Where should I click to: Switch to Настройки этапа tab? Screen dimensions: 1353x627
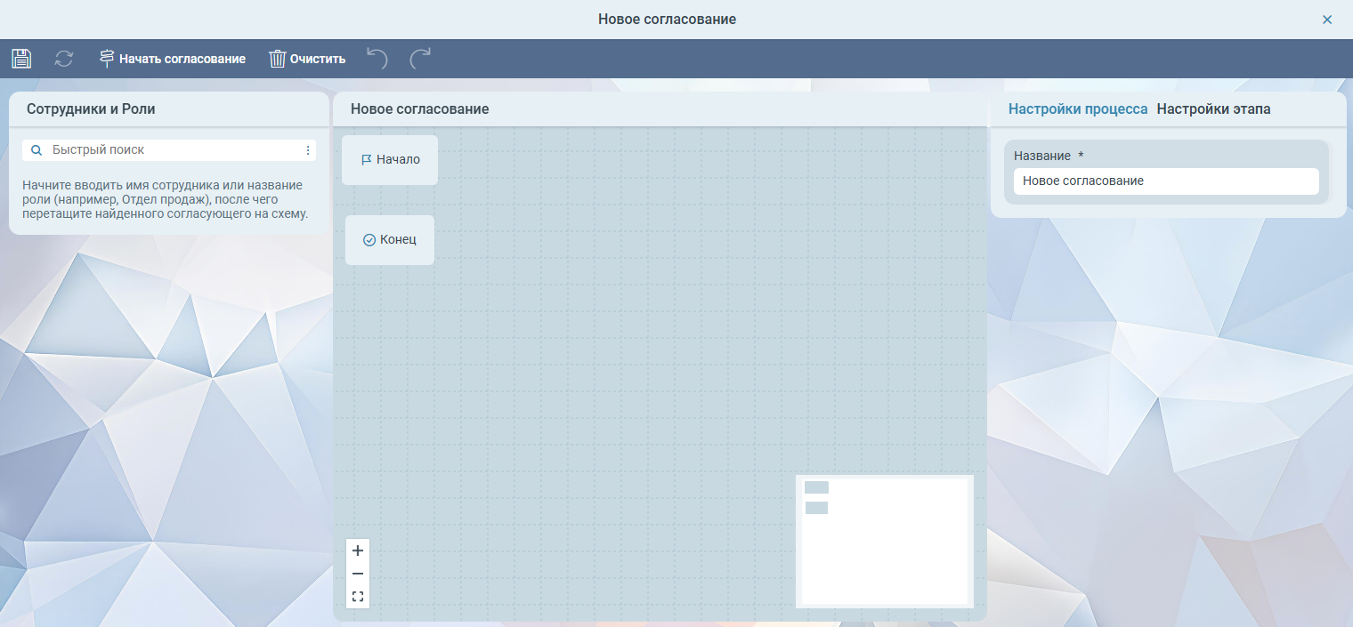click(x=1213, y=109)
